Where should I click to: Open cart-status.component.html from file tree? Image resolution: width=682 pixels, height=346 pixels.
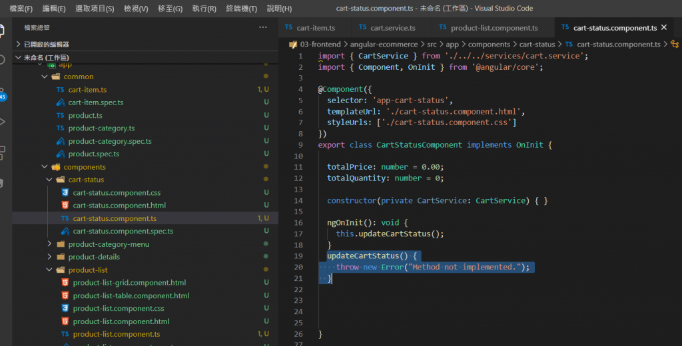coord(119,206)
